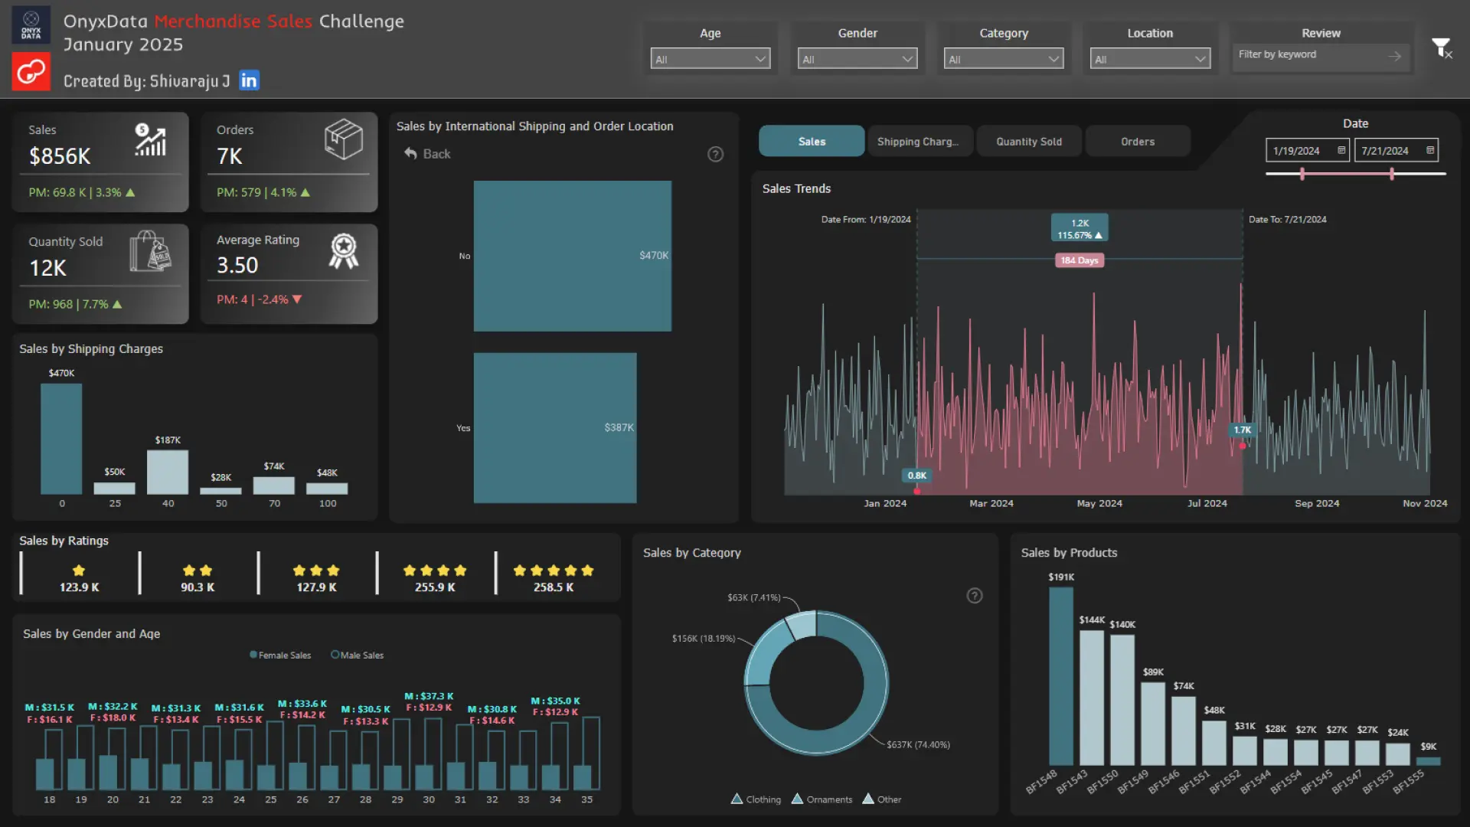Click the Back arrow in shipping chart
The width and height of the screenshot is (1470, 827).
tap(410, 154)
